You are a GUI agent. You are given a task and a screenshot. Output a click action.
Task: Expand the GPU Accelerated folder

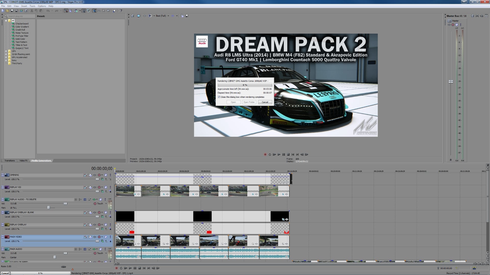click(x=6, y=57)
